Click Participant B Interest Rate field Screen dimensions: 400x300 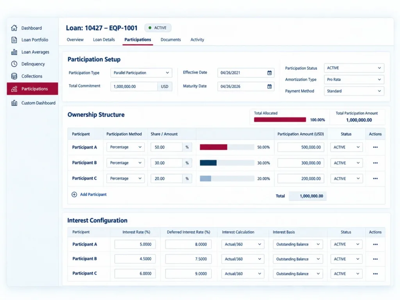(135, 259)
